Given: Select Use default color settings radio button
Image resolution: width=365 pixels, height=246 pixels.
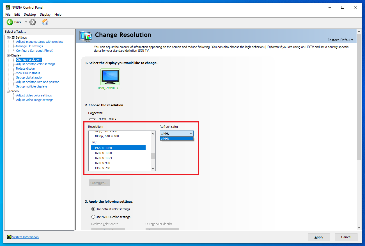Looking at the screenshot, I should pyautogui.click(x=93, y=209).
